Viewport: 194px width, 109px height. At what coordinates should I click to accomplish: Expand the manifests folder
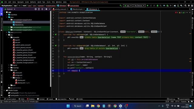(x=7, y=15)
